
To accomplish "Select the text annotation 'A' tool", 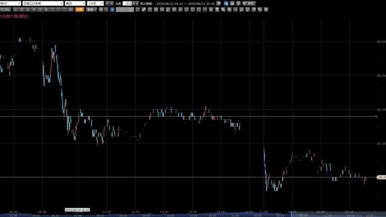I will pos(210,10).
